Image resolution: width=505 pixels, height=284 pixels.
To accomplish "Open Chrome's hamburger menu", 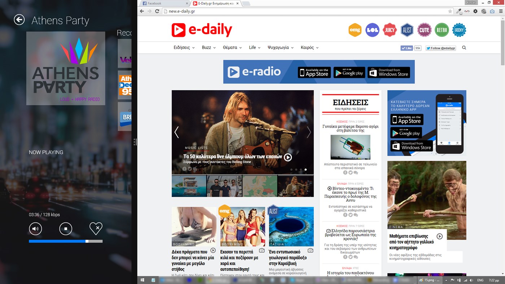I will pyautogui.click(x=501, y=11).
